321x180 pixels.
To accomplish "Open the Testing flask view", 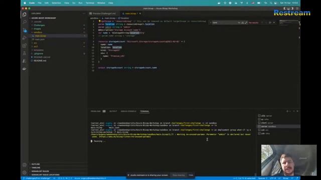I will [x=25, y=53].
